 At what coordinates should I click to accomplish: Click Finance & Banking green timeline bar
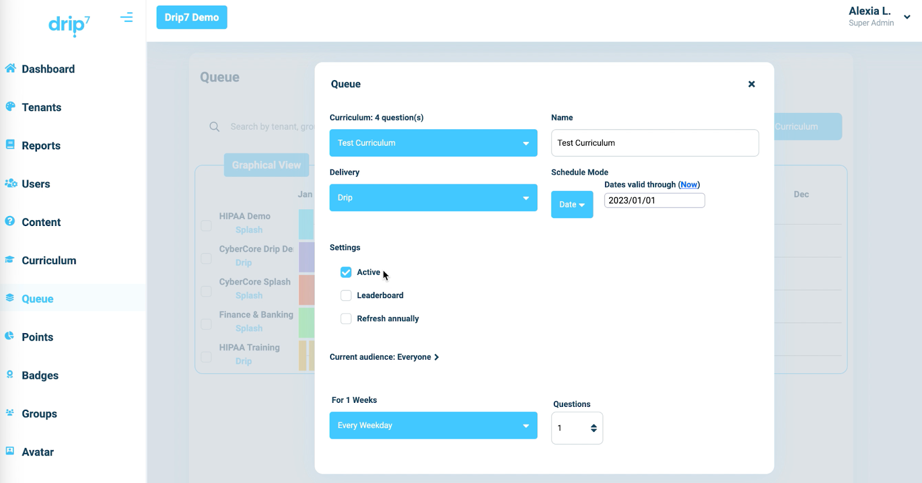click(x=306, y=323)
